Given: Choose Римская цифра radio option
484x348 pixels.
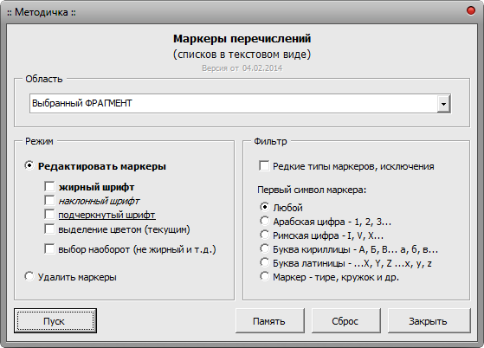Looking at the screenshot, I should (264, 235).
